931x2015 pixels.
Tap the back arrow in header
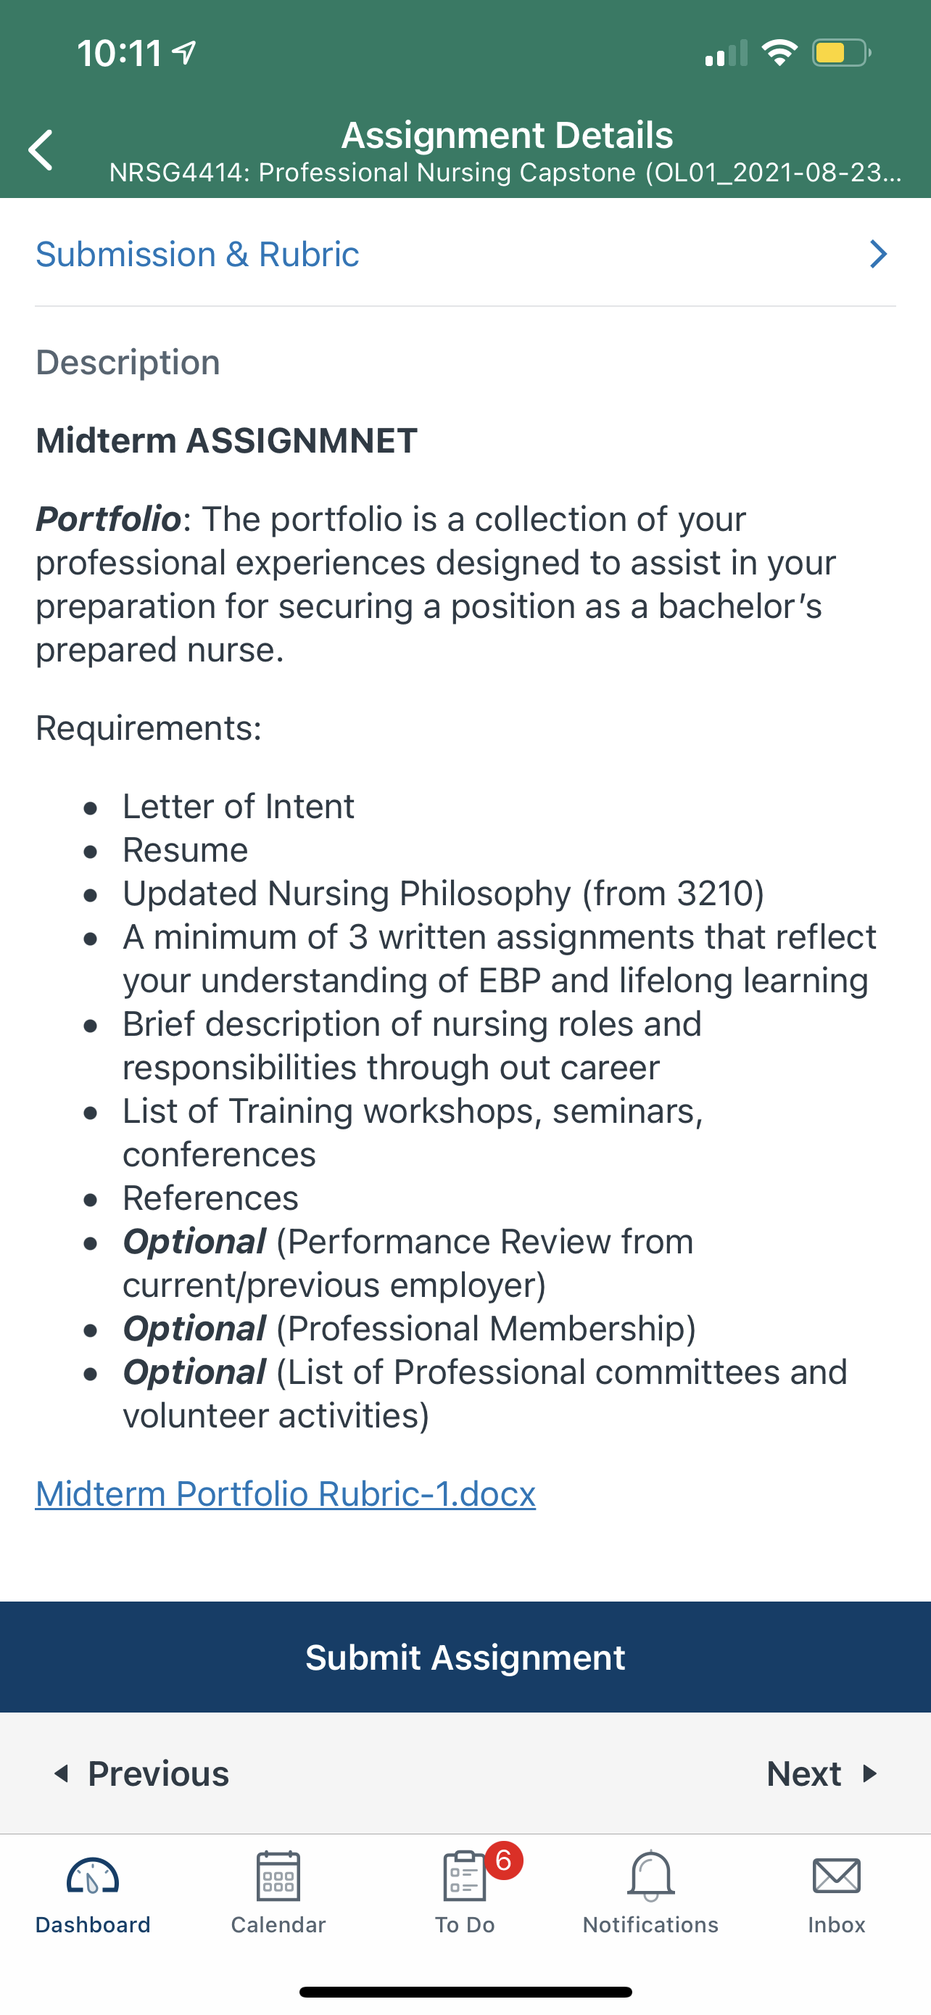(41, 149)
